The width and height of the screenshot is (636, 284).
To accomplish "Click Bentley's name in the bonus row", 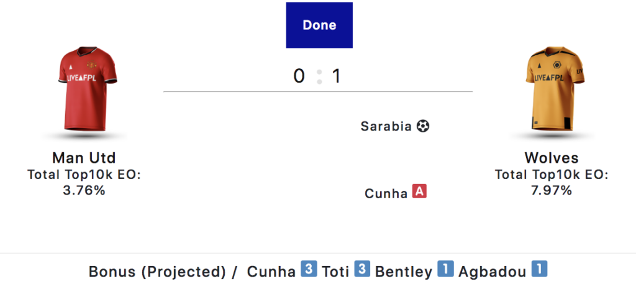I will (404, 272).
